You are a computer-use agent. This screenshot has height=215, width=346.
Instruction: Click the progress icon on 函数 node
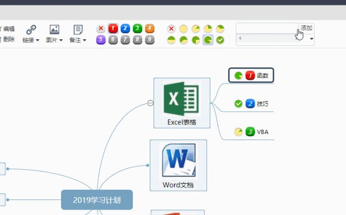click(x=238, y=75)
